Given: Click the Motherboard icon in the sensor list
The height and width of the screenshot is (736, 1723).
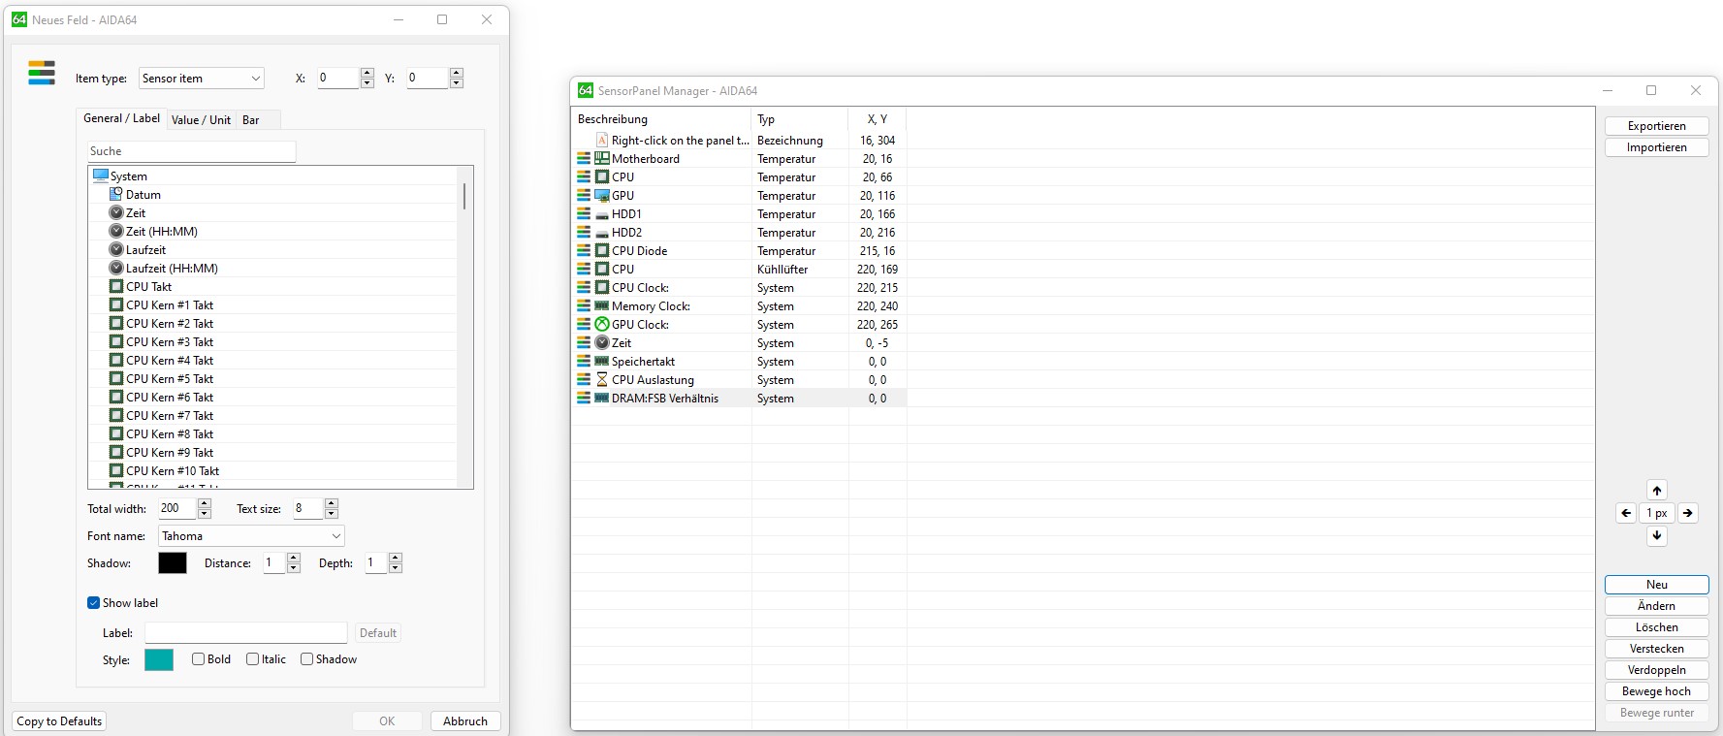Looking at the screenshot, I should tap(602, 159).
